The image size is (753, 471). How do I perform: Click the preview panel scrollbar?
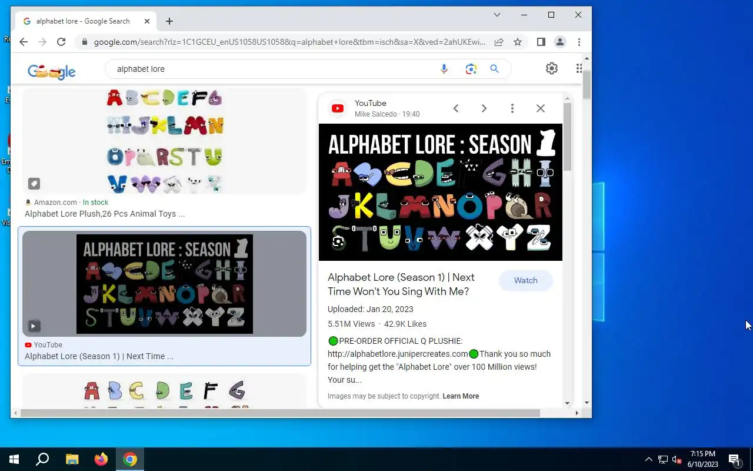point(567,137)
